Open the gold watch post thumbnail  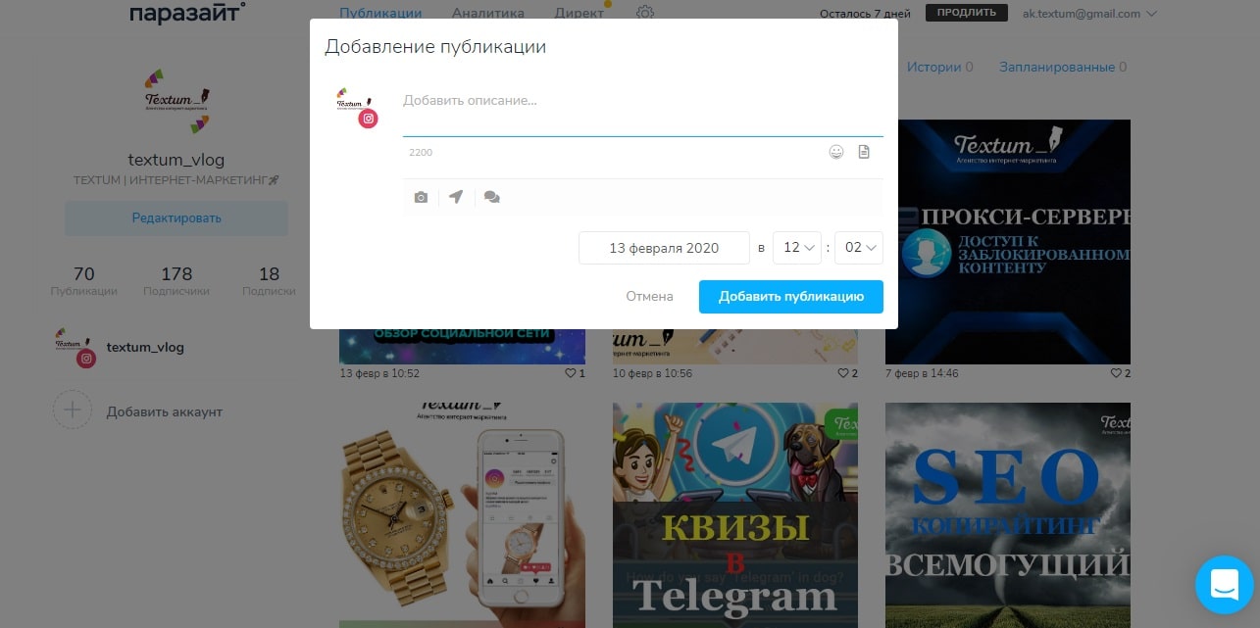click(462, 514)
